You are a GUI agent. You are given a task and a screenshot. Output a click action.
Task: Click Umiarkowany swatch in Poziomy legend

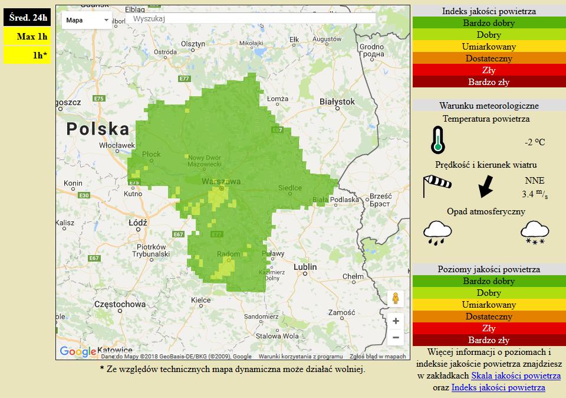(489, 305)
